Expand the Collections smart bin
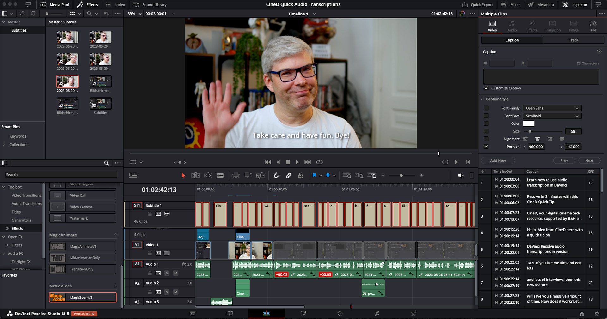 [x=3, y=145]
